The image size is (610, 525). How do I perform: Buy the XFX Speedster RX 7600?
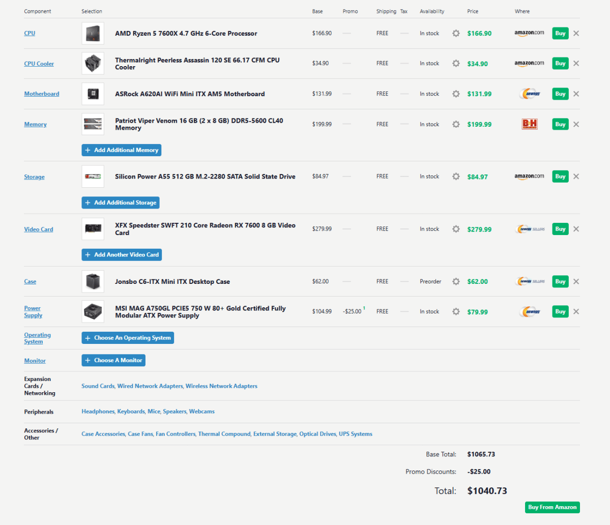click(560, 229)
